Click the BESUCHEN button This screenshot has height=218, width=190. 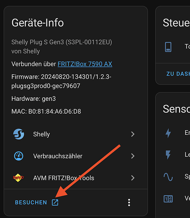pos(37,202)
